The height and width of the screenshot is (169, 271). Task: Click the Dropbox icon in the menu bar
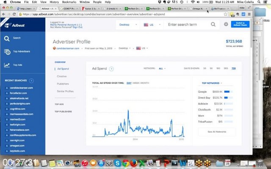[x=160, y=2]
